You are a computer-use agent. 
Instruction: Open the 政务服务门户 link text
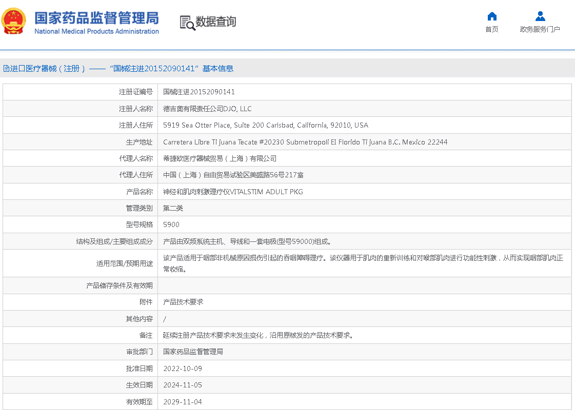pyautogui.click(x=540, y=29)
